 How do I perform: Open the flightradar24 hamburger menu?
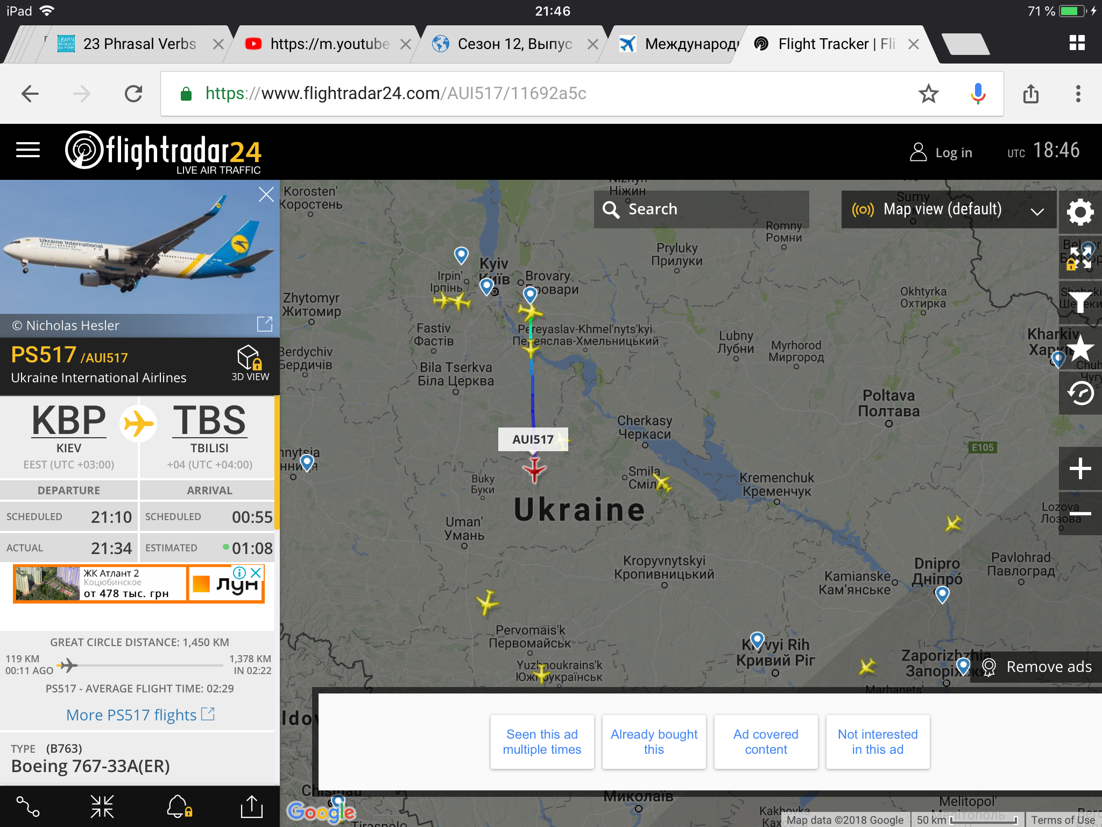[28, 150]
